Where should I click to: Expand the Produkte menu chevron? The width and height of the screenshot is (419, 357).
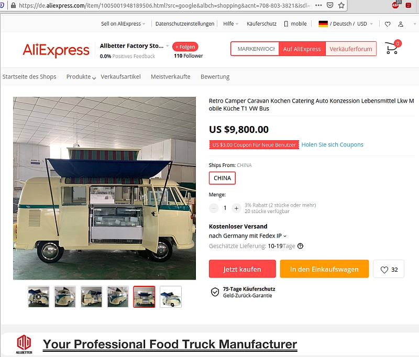point(94,78)
